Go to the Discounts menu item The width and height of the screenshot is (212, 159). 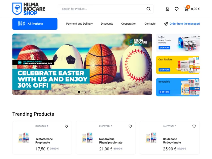tap(107, 24)
